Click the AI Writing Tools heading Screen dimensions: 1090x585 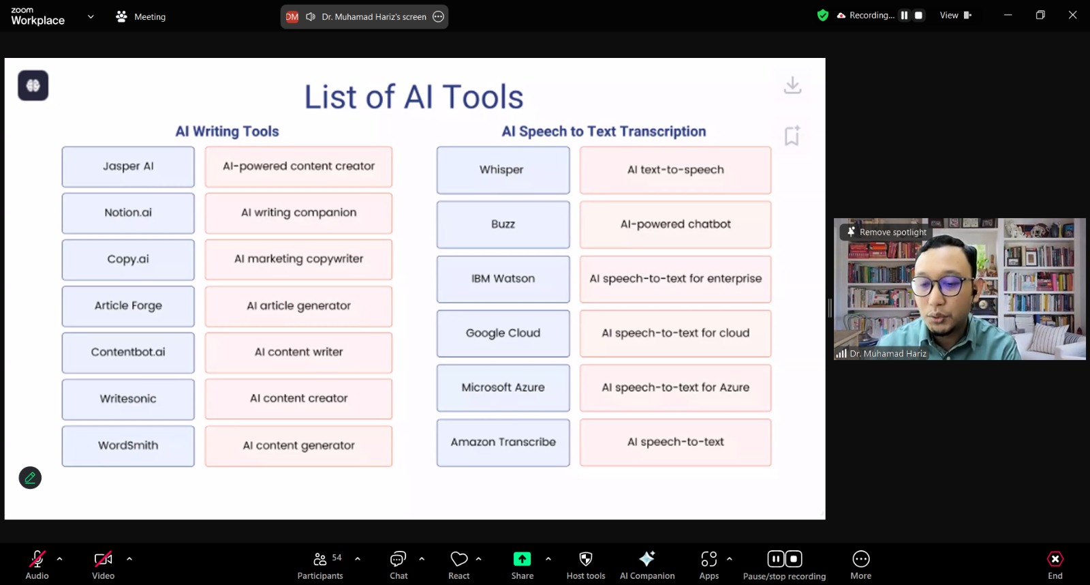pos(227,131)
